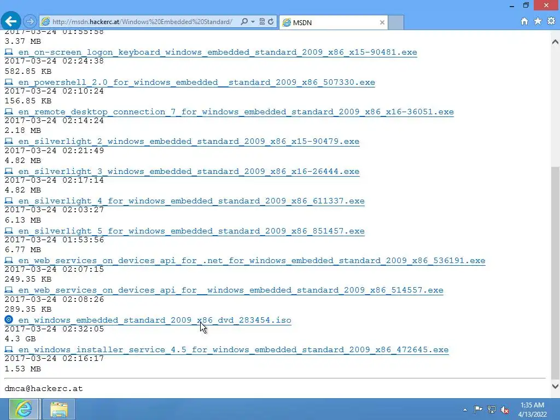Open en_remote_desktop_connection_7 x16-36051.exe link
Screen dimensions: 560x420
pos(236,112)
